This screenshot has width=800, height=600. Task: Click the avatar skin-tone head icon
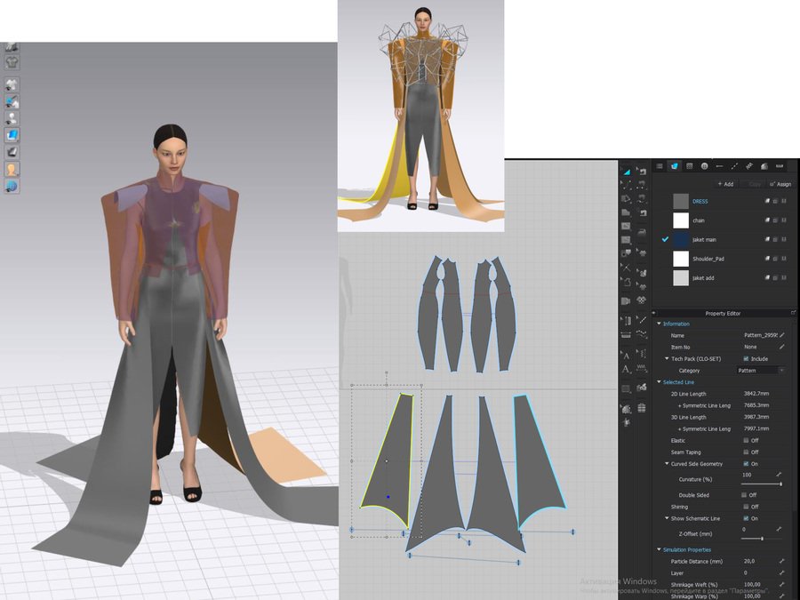(x=12, y=169)
